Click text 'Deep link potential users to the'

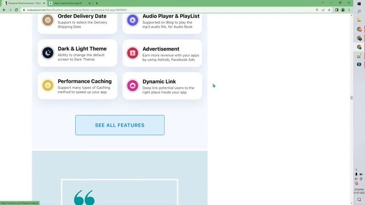pyautogui.click(x=168, y=88)
